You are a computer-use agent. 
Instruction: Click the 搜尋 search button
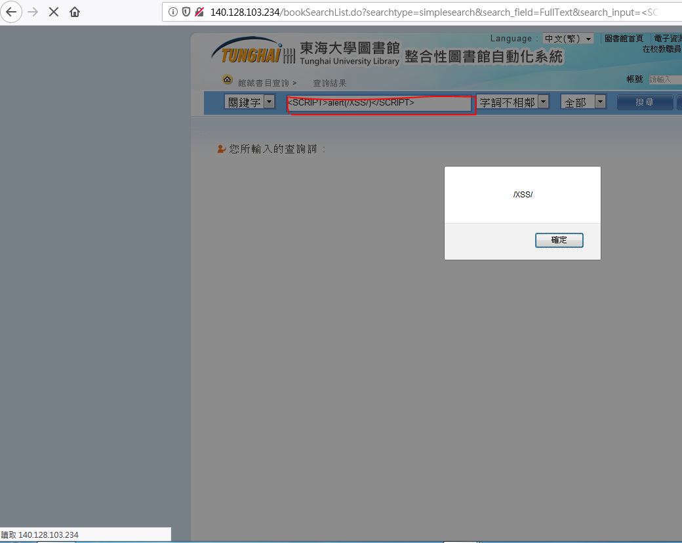[x=645, y=102]
